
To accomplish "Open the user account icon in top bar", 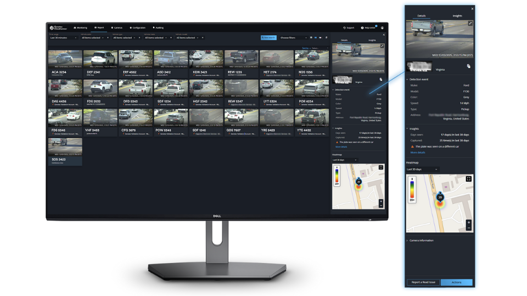I will [x=382, y=27].
